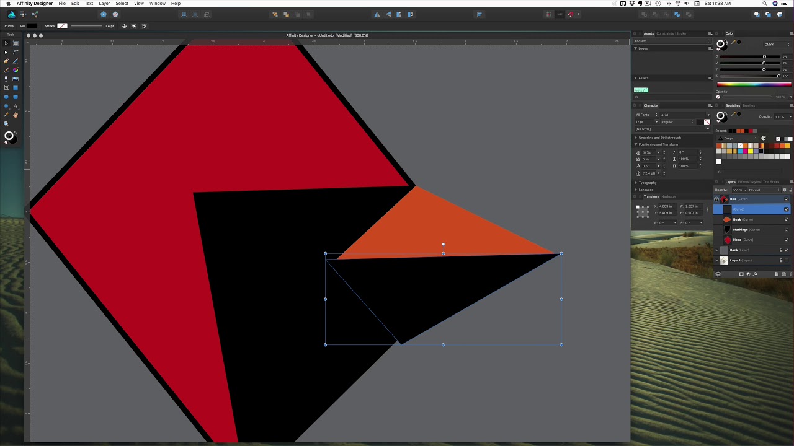Screen dimensions: 794x446
Task: Unlock the Layer1 lock icon
Action: [780, 260]
